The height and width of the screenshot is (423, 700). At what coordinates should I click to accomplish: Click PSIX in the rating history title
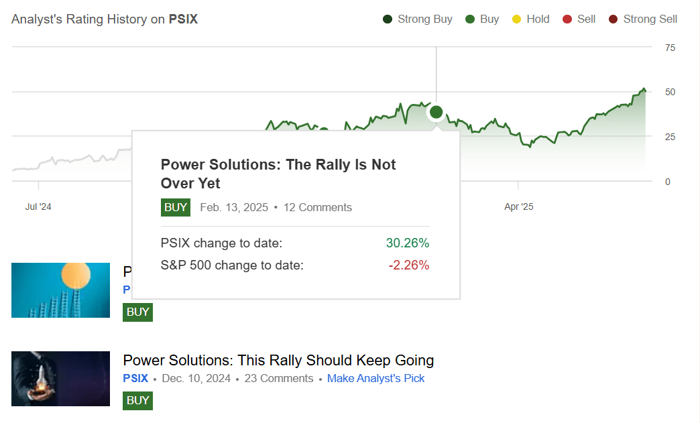click(x=182, y=19)
